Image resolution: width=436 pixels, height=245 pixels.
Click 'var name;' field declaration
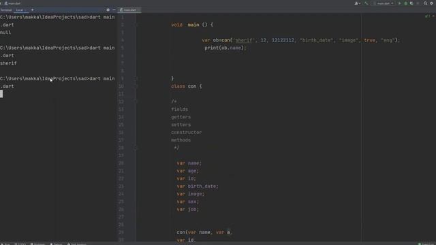pyautogui.click(x=189, y=163)
